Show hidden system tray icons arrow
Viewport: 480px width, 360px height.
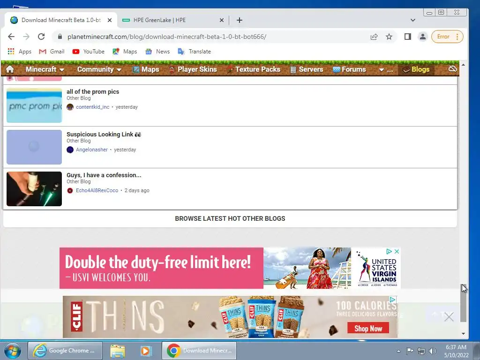coord(398,351)
